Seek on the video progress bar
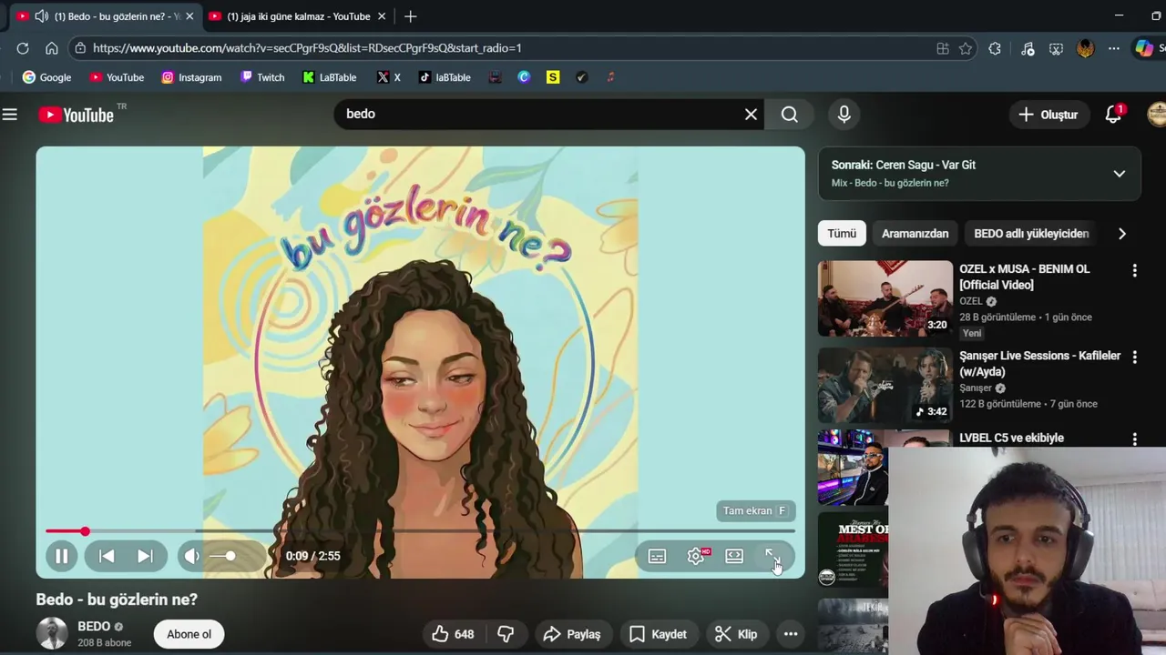 (x=420, y=531)
